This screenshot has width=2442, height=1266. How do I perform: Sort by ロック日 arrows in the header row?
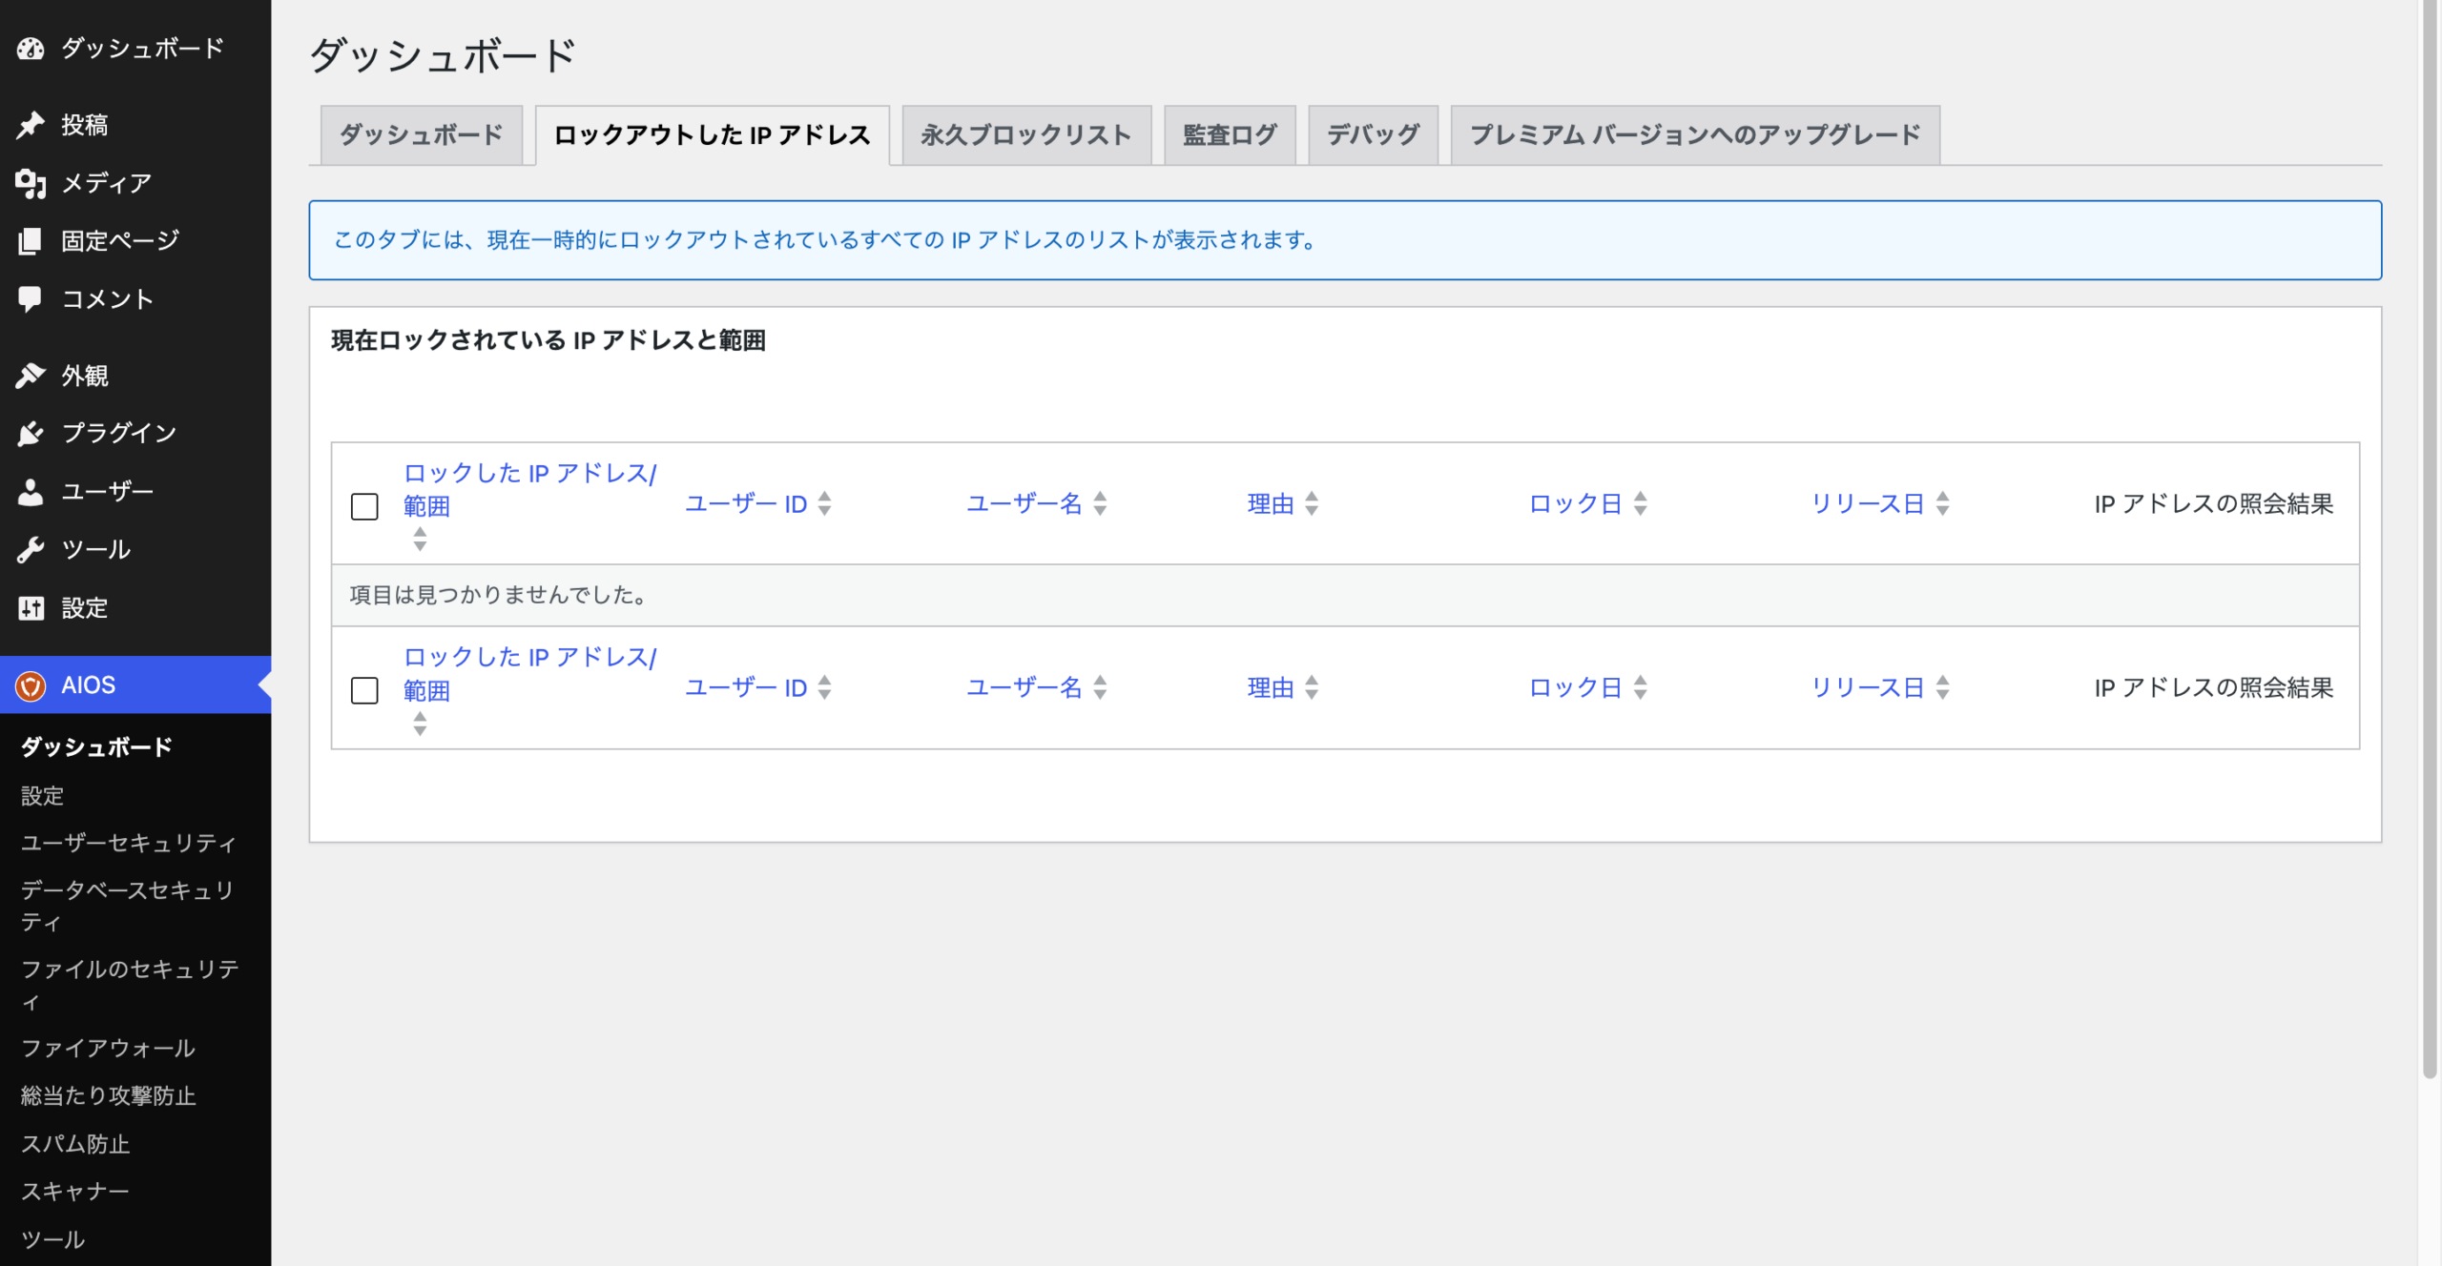pyautogui.click(x=1640, y=503)
